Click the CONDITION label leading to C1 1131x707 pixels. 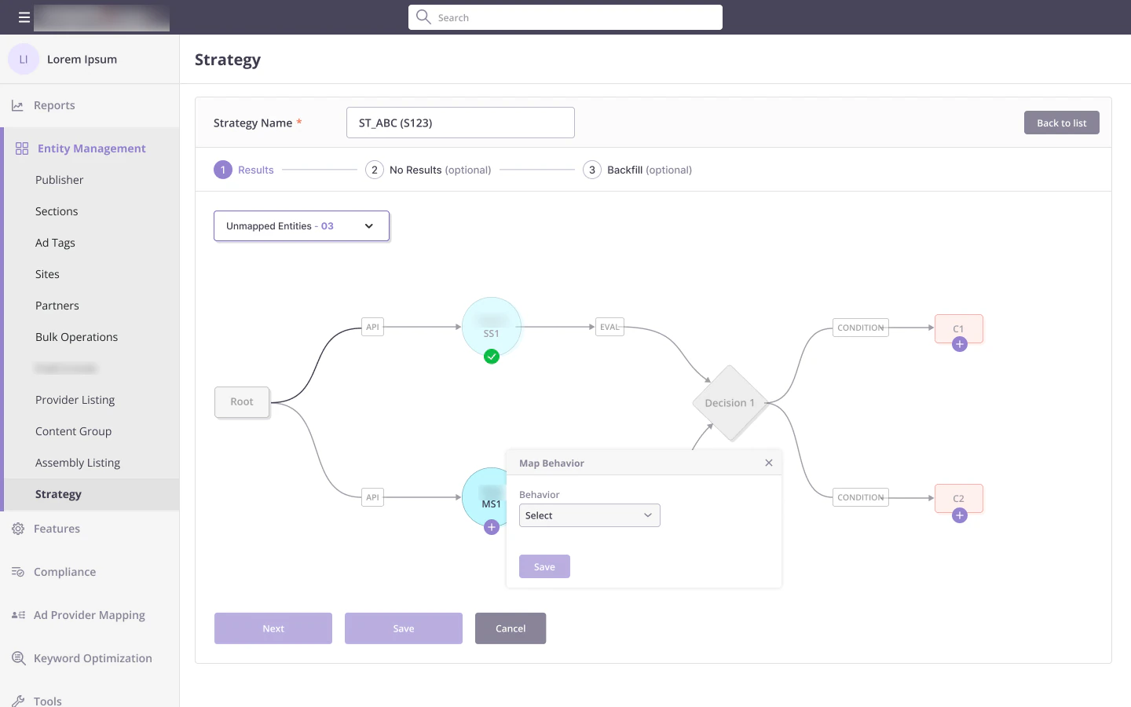click(861, 328)
